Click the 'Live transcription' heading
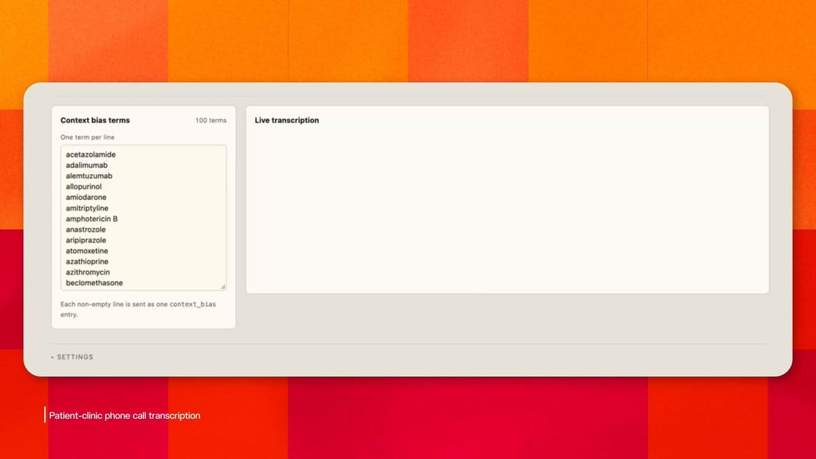816x459 pixels. click(287, 120)
